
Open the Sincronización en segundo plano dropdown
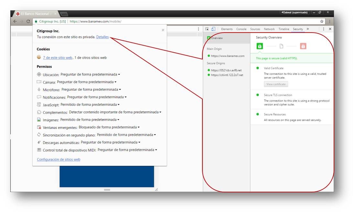coord(126,135)
